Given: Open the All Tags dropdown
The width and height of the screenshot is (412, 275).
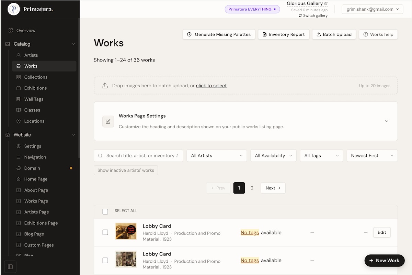Looking at the screenshot, I should (x=321, y=155).
